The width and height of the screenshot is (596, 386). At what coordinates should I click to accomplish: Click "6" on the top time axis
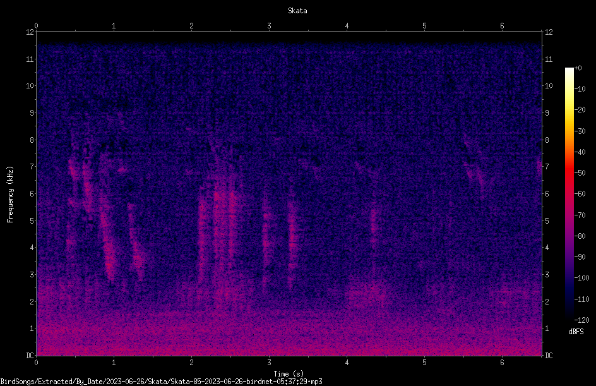pos(502,26)
